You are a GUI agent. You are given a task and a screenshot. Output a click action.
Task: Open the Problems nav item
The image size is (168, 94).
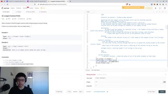tap(19, 8)
